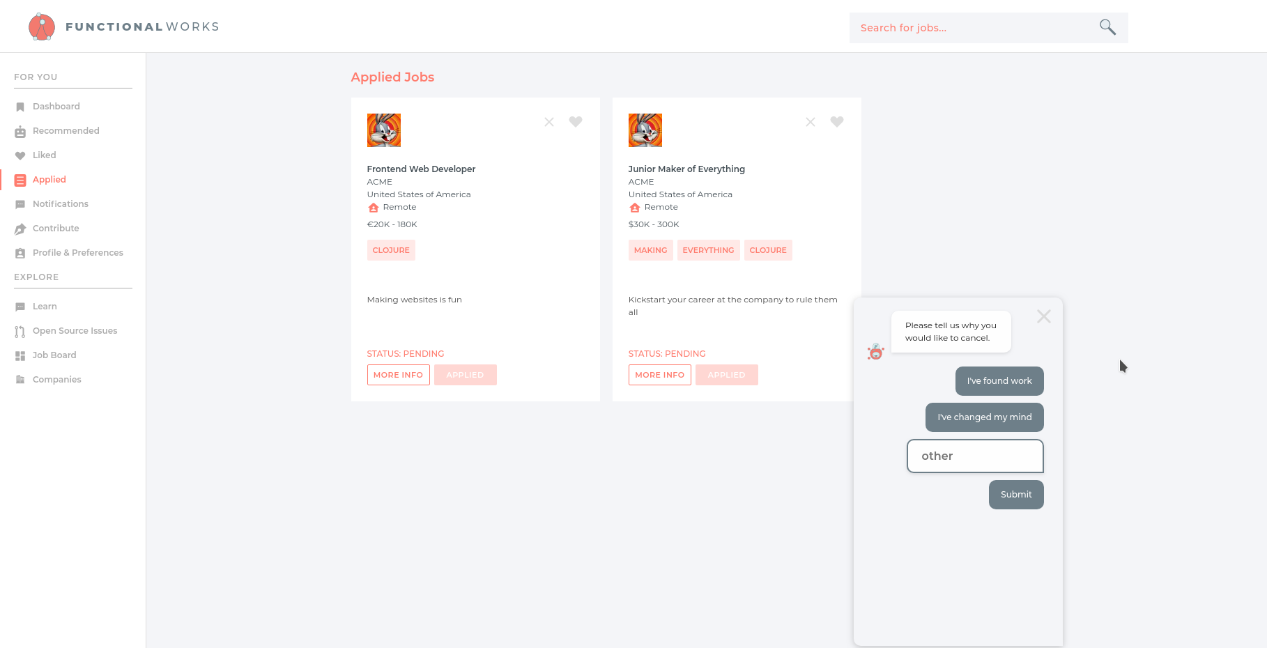
Task: Click the Job Board grid icon
Action: (x=20, y=355)
